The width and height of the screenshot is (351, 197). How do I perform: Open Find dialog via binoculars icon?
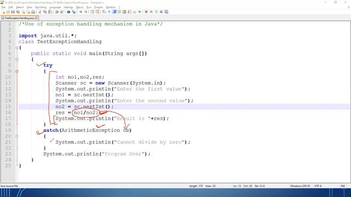[x=69, y=12]
